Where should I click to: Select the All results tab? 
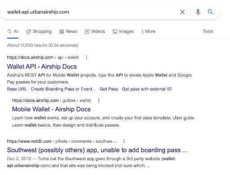13,31
